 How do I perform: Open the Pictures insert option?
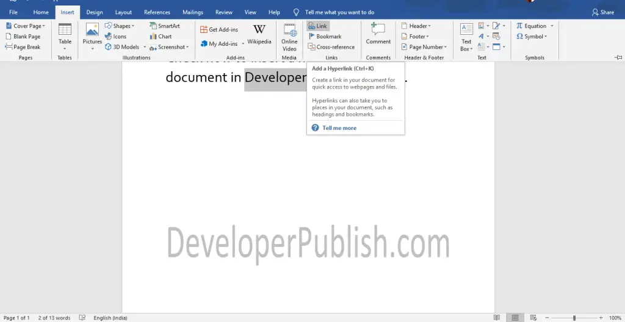point(92,37)
